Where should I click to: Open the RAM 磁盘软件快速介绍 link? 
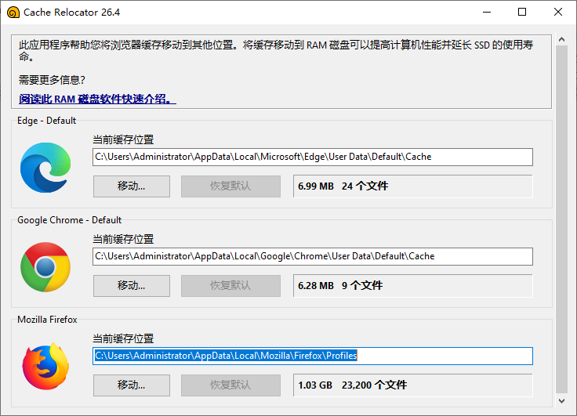[x=97, y=99]
